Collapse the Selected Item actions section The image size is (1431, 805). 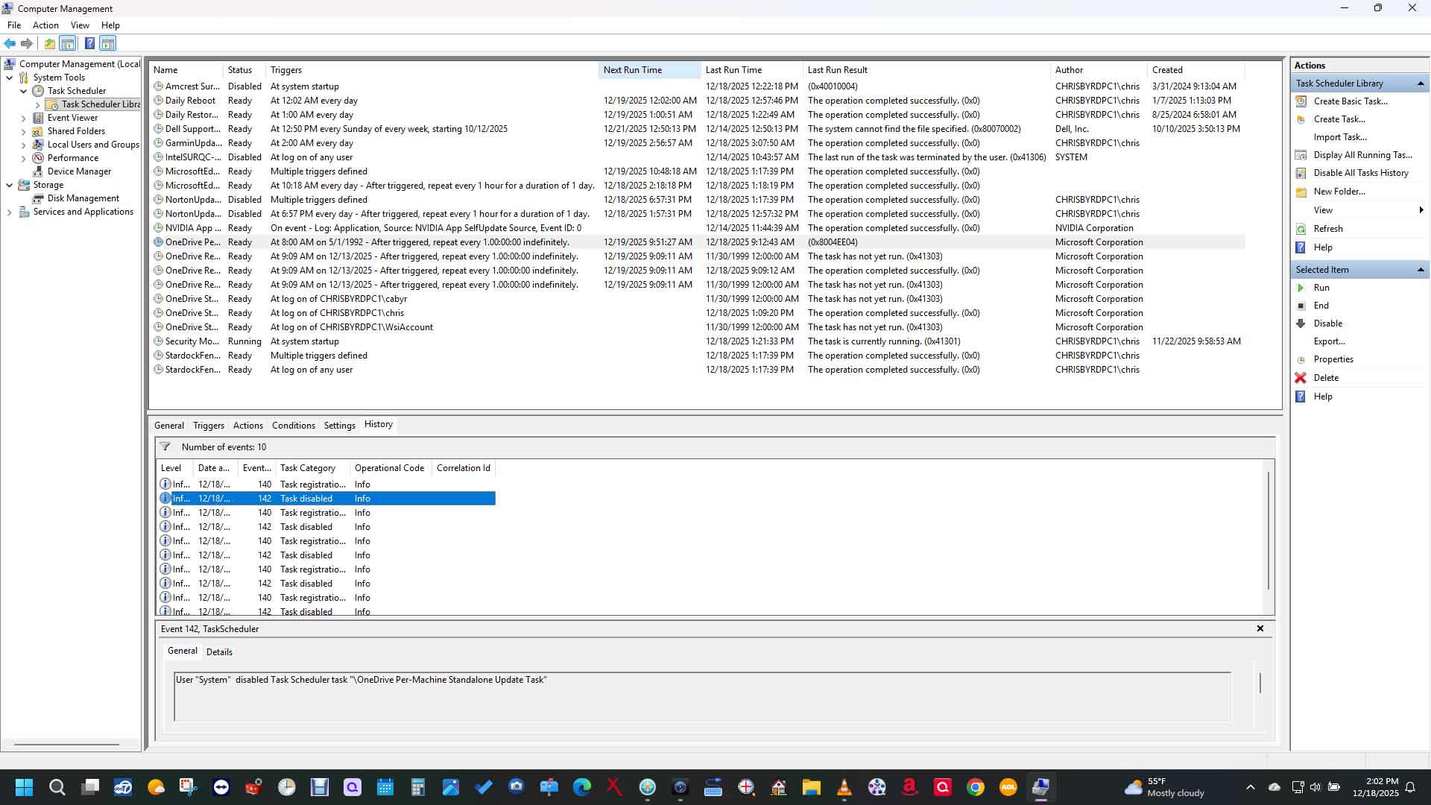pyautogui.click(x=1420, y=270)
